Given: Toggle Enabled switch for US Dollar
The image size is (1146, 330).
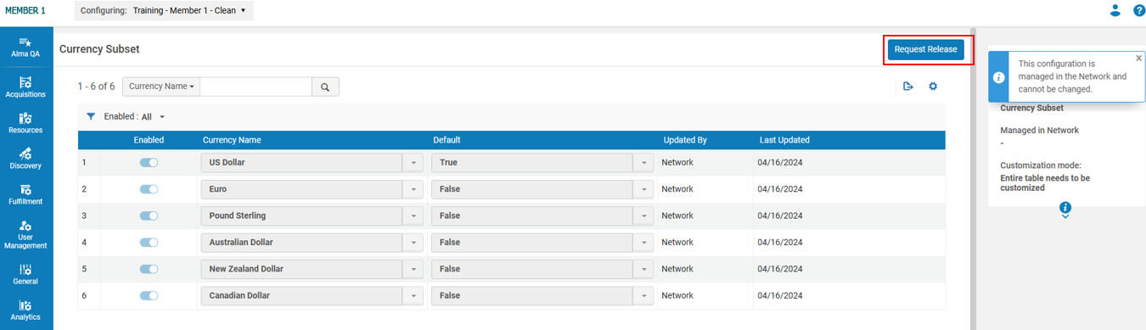Looking at the screenshot, I should 149,163.
